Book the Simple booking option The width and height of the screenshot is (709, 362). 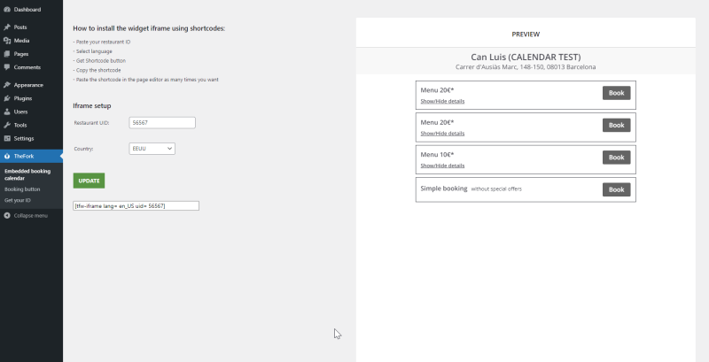pyautogui.click(x=616, y=189)
